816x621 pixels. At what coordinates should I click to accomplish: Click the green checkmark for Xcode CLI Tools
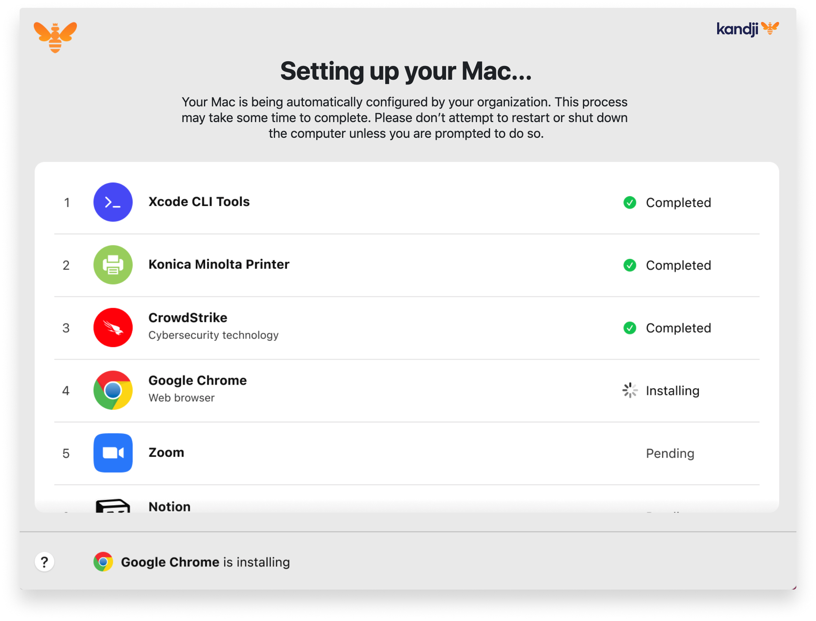click(x=630, y=203)
